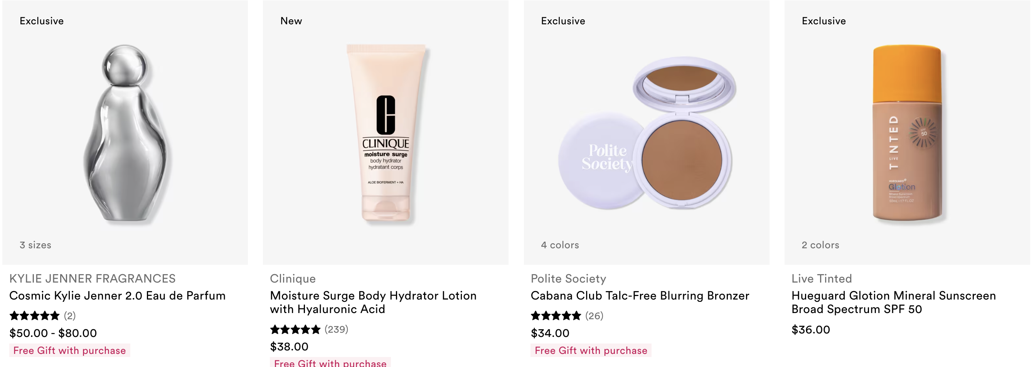Click the 4 colors label on bronzer
This screenshot has width=1034, height=367.
(x=560, y=245)
